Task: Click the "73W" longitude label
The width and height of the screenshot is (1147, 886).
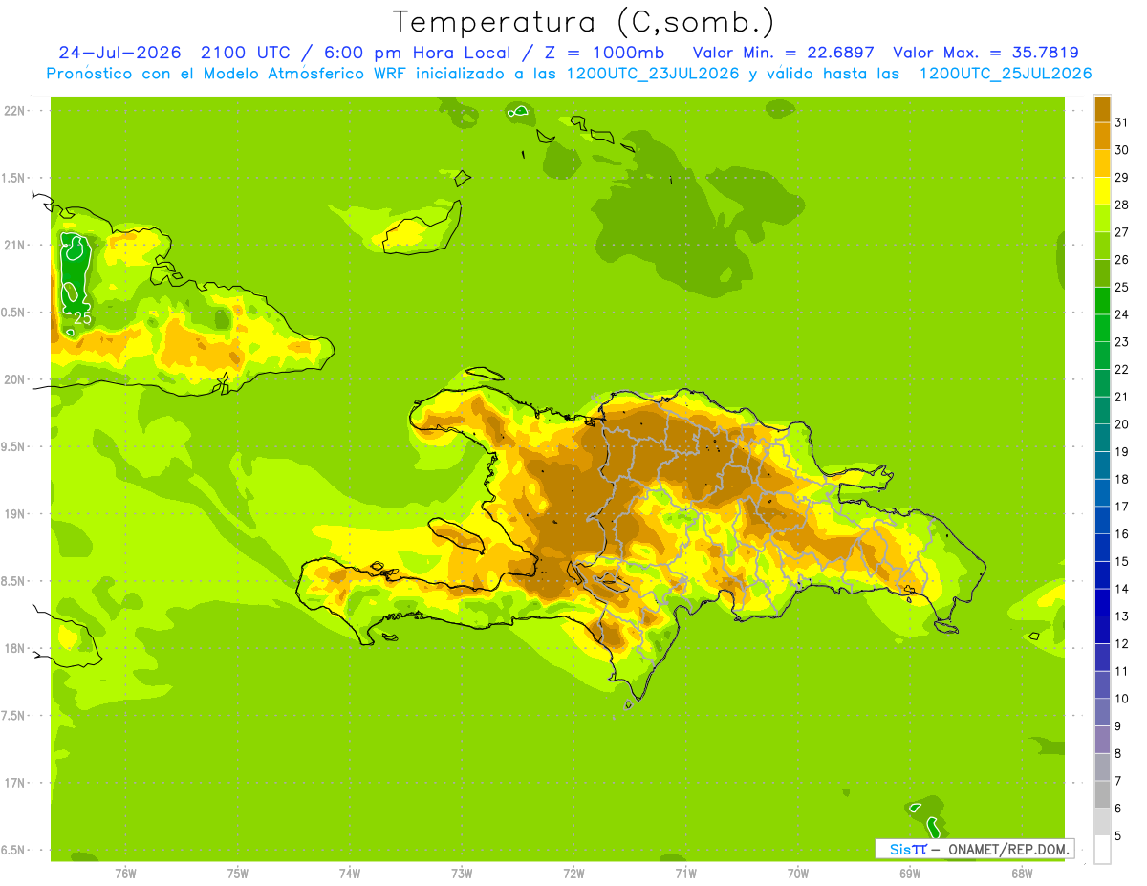Action: (x=462, y=874)
